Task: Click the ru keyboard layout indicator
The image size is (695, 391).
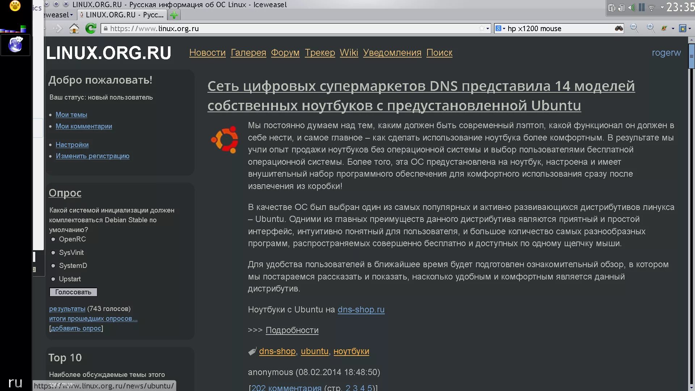Action: point(15,382)
